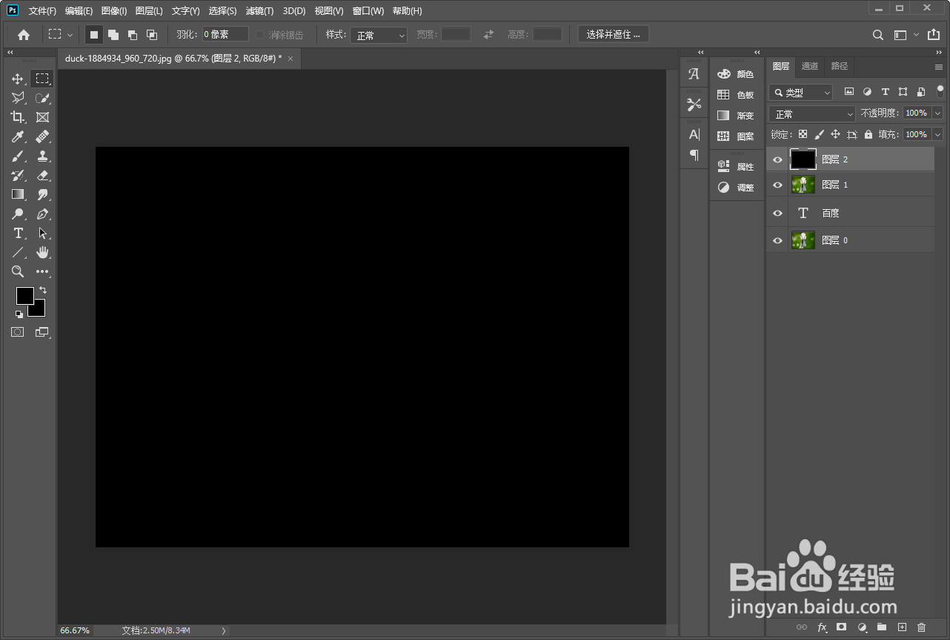Switch to the 路径 tab
Screen dimensions: 950x640
click(840, 66)
